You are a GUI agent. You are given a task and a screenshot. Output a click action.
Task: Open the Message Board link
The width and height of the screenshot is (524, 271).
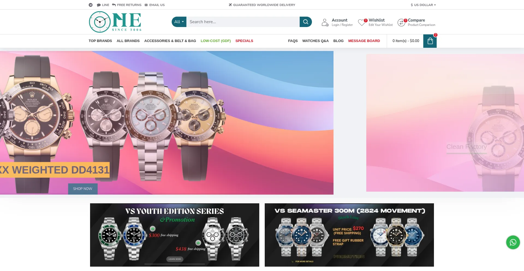click(x=364, y=41)
